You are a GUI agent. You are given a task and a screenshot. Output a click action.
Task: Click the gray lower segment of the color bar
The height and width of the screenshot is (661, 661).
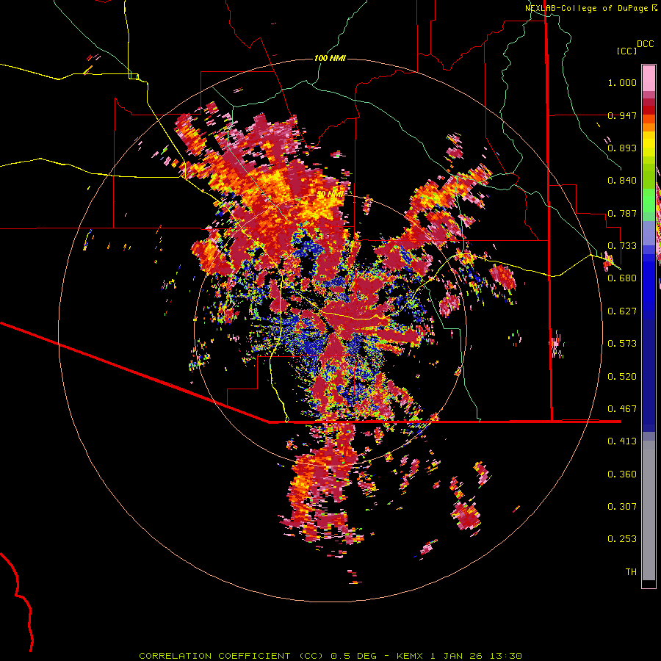649,510
